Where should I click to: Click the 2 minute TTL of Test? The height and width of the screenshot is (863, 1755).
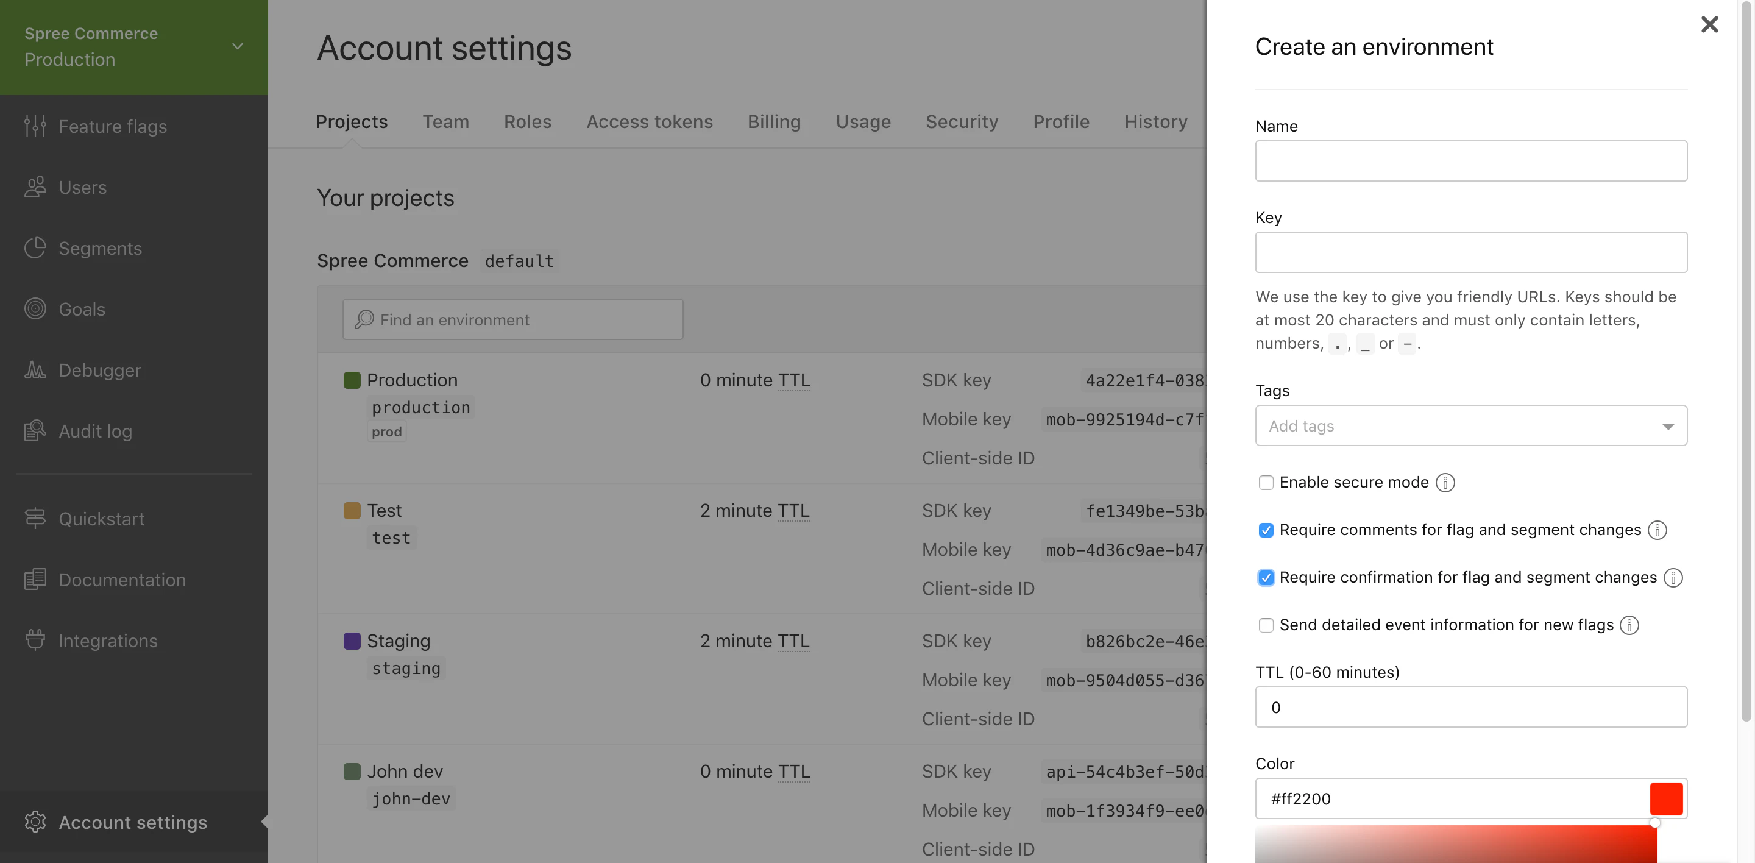755,510
